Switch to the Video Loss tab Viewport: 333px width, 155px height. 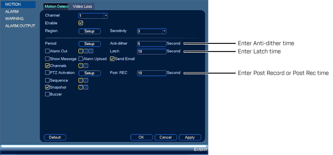82,6
